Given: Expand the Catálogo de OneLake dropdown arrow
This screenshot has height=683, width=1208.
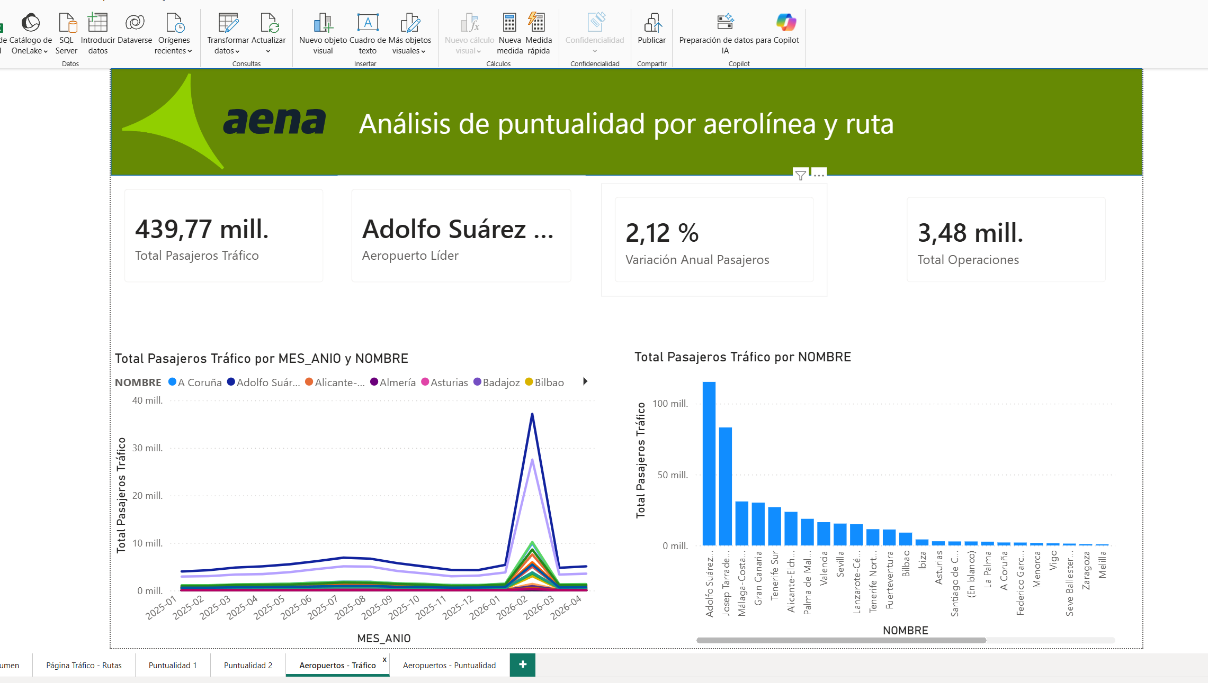Looking at the screenshot, I should [46, 51].
